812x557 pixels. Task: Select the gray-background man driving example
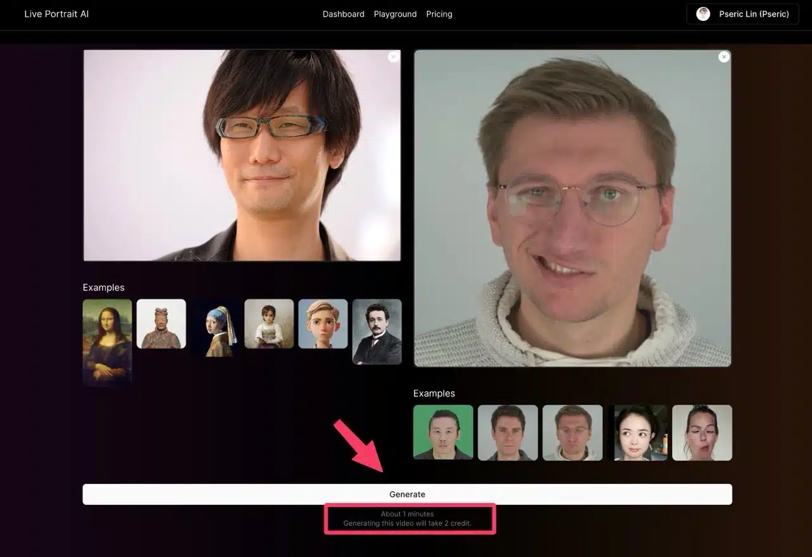pos(507,433)
